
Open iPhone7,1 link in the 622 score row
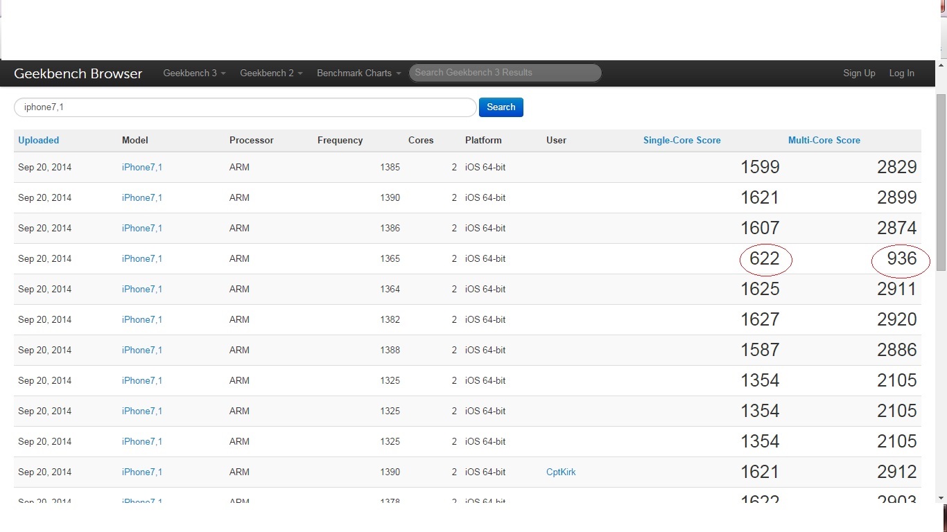[x=142, y=258]
